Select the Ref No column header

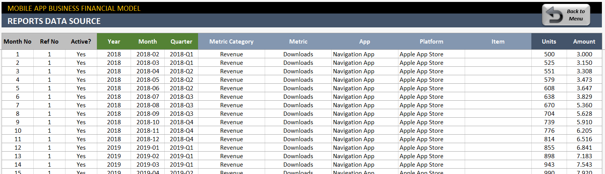click(x=49, y=41)
